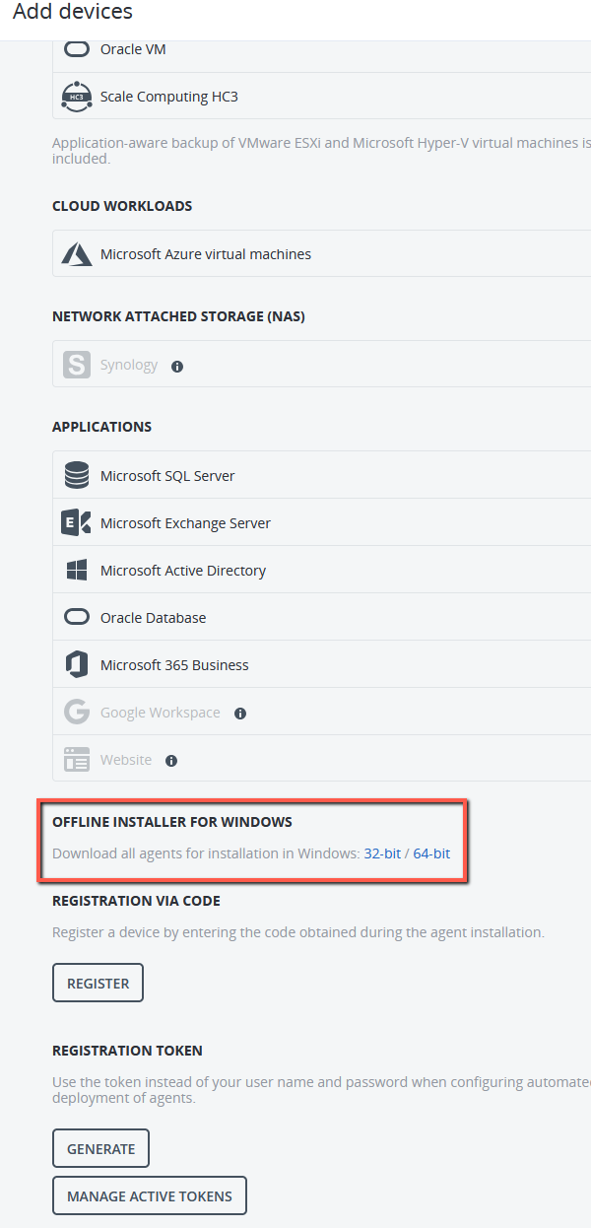Screen dimensions: 591x1228
Task: Click the REGISTRATION TOKEN heading
Action: [127, 1051]
